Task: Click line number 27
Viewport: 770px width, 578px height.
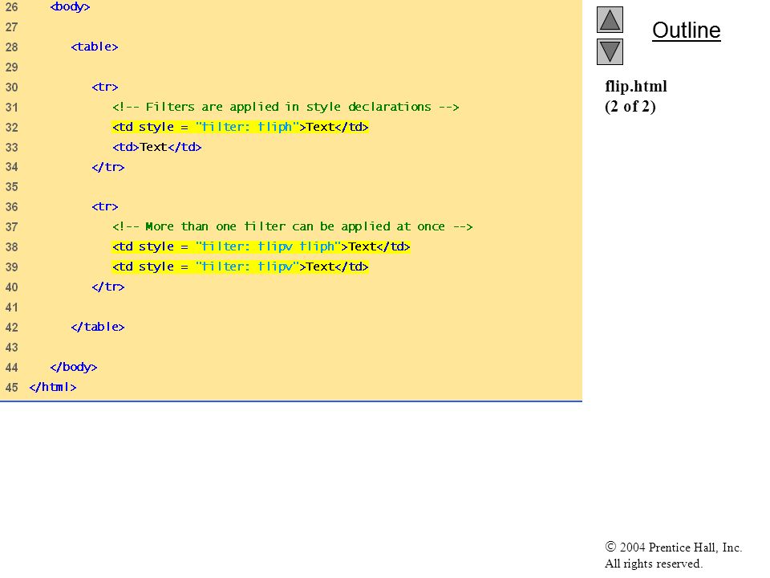Action: click(x=12, y=27)
